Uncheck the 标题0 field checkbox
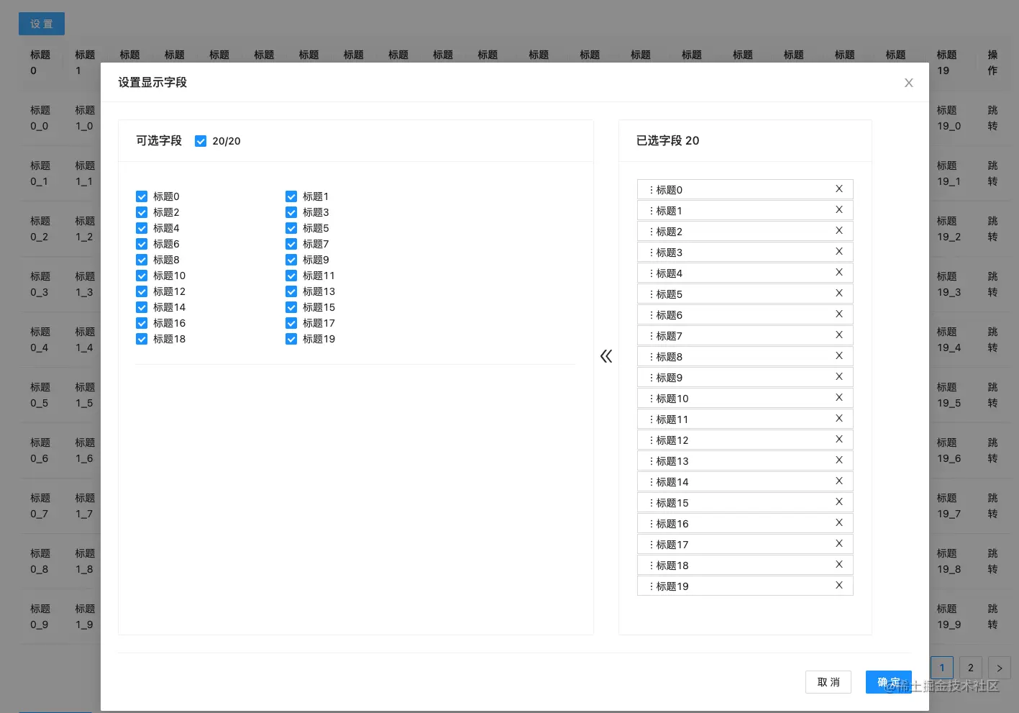 coord(142,196)
